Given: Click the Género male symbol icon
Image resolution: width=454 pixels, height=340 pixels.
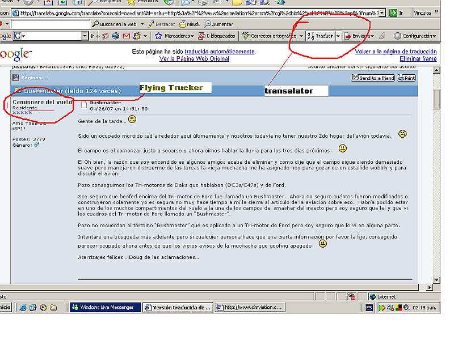Looking at the screenshot, I should [x=36, y=144].
